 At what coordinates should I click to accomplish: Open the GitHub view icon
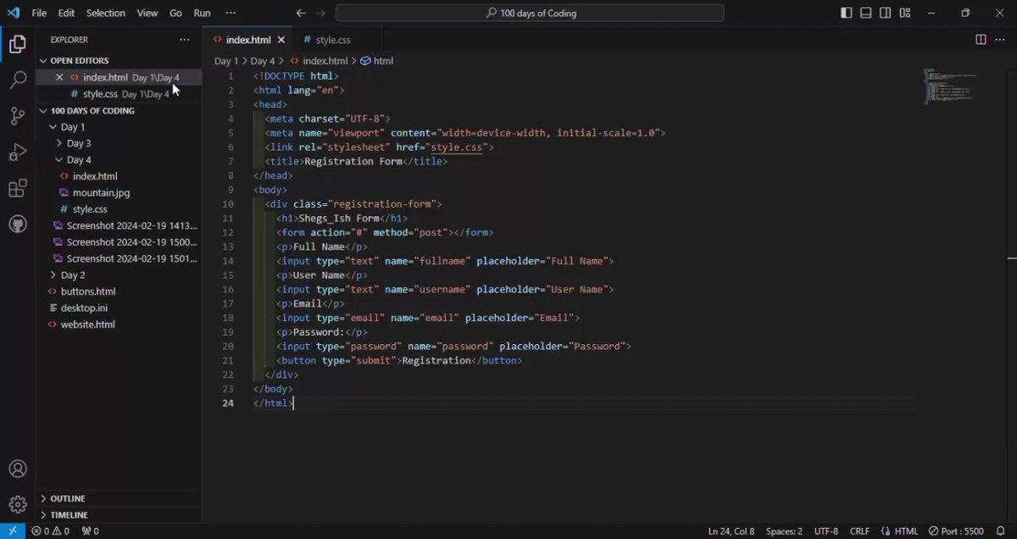tap(17, 224)
